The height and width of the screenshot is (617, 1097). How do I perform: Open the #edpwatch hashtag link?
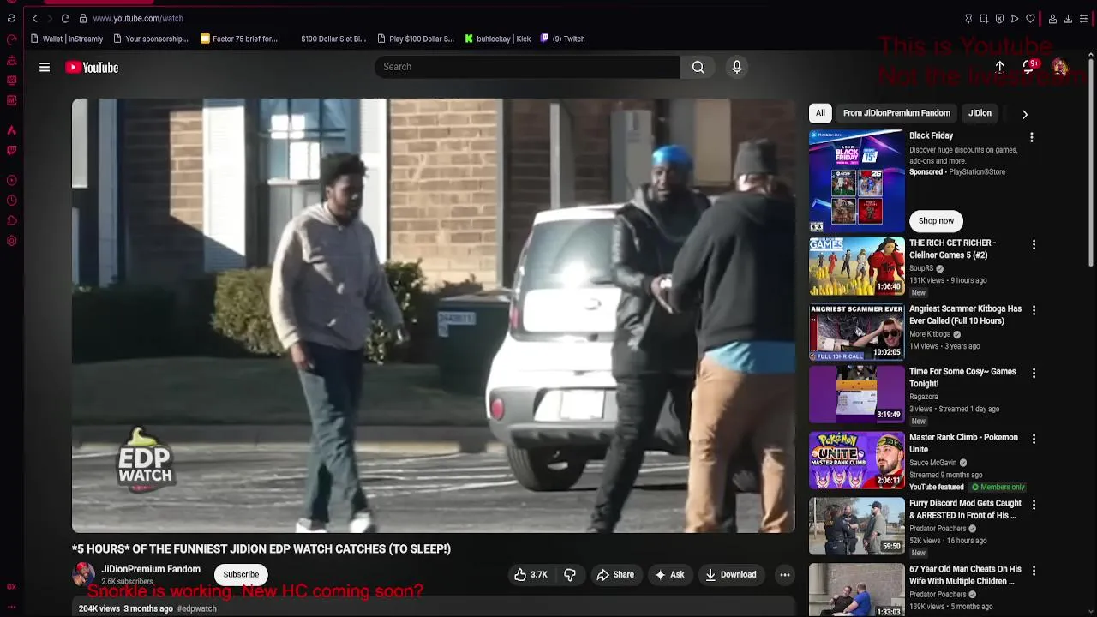coord(196,608)
